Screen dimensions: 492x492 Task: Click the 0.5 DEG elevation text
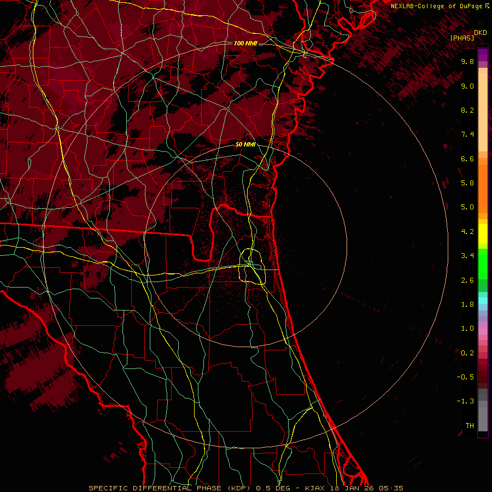pyautogui.click(x=273, y=488)
